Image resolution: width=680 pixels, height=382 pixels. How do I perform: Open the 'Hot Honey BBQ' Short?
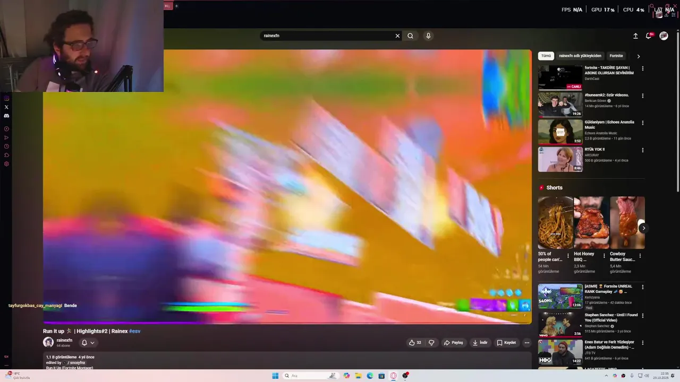[591, 223]
